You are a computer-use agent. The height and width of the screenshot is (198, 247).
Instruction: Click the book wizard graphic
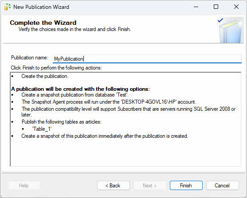231,30
